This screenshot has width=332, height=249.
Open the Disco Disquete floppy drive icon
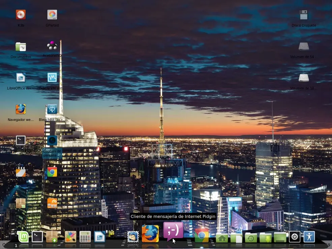coord(304,15)
